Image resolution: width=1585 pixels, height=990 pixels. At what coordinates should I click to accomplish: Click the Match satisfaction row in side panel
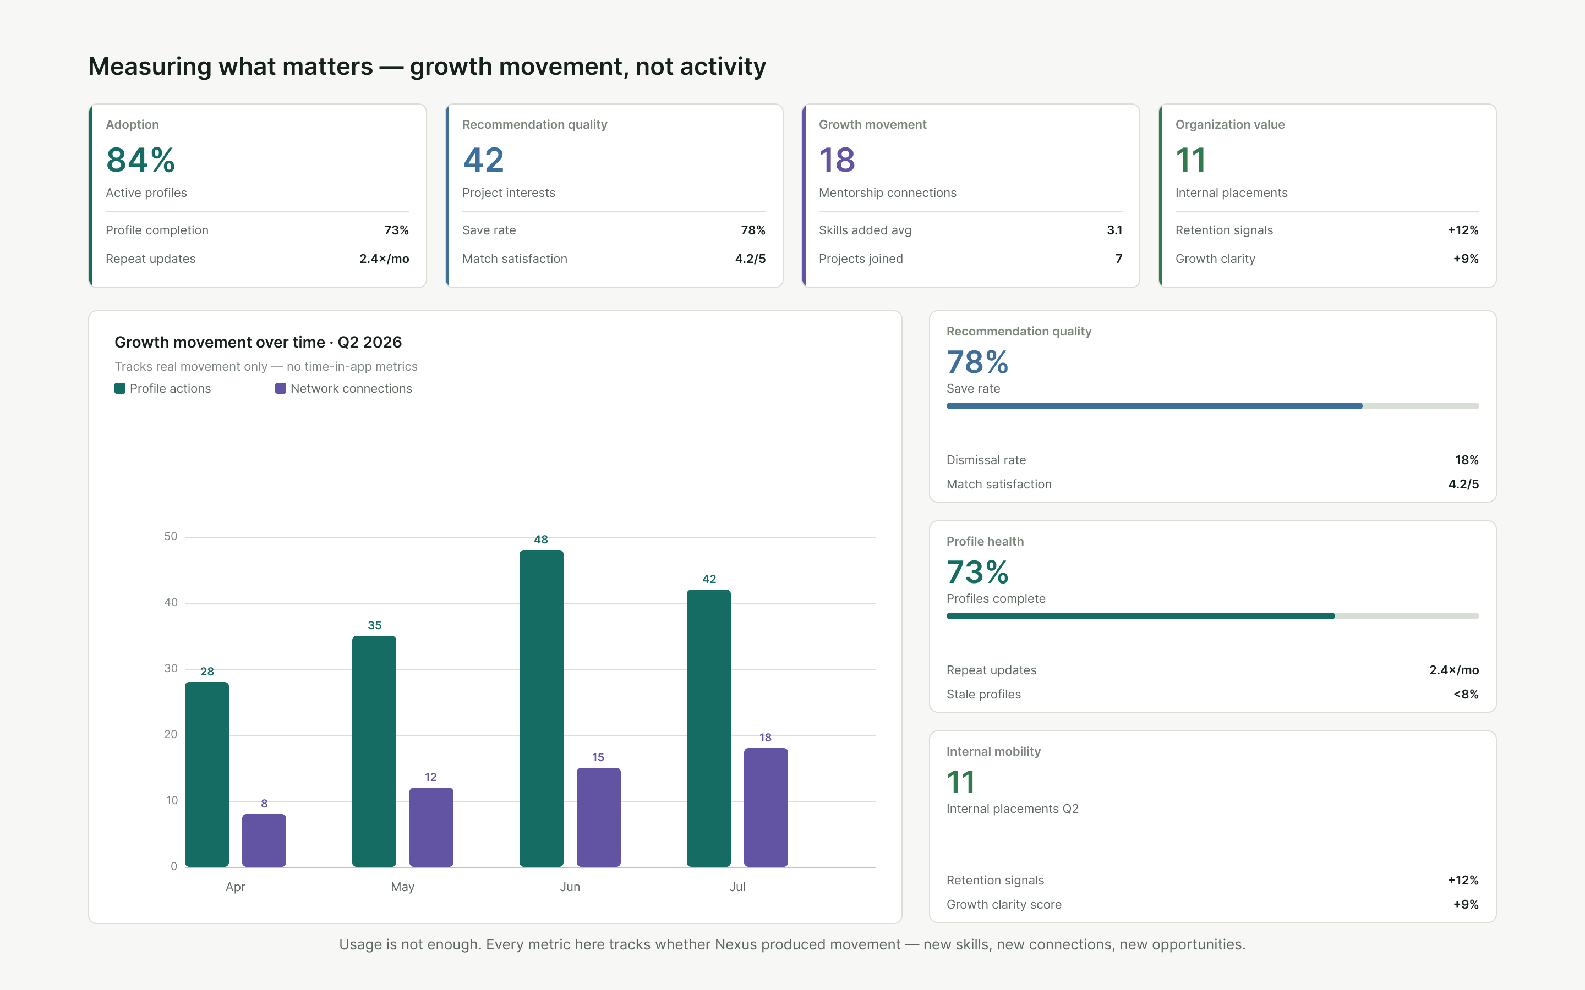point(1212,485)
